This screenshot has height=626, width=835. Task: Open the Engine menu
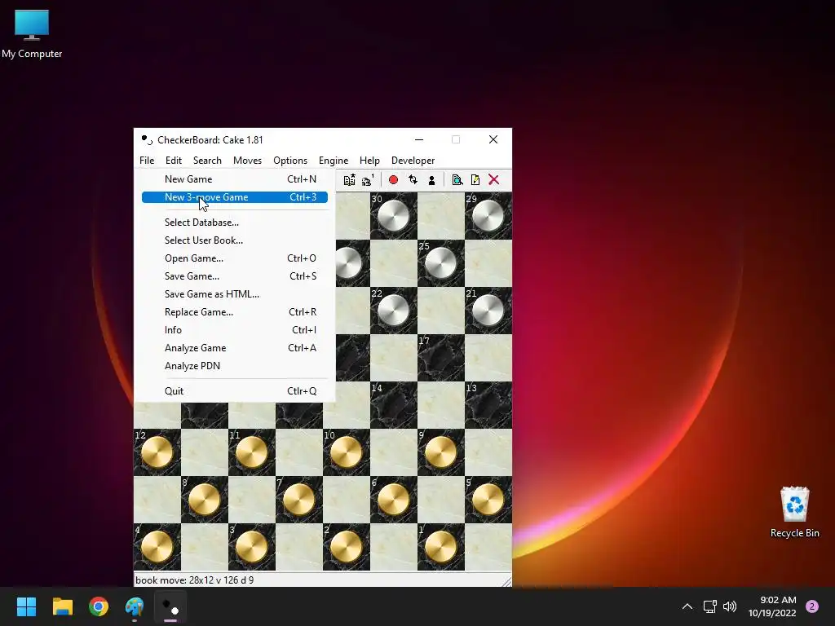click(334, 161)
